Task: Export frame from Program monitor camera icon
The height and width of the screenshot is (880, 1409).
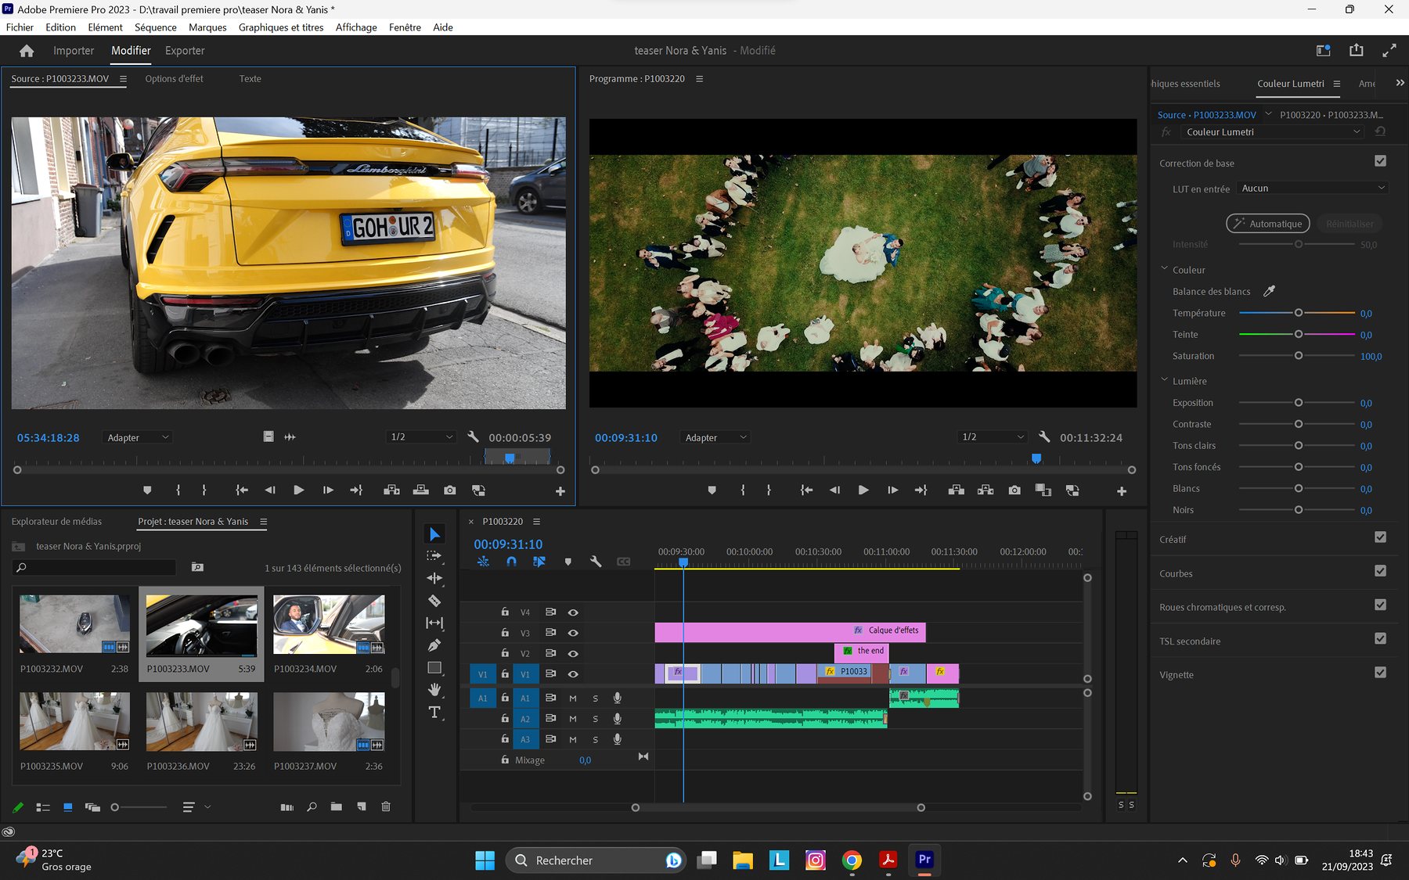Action: click(x=1014, y=490)
